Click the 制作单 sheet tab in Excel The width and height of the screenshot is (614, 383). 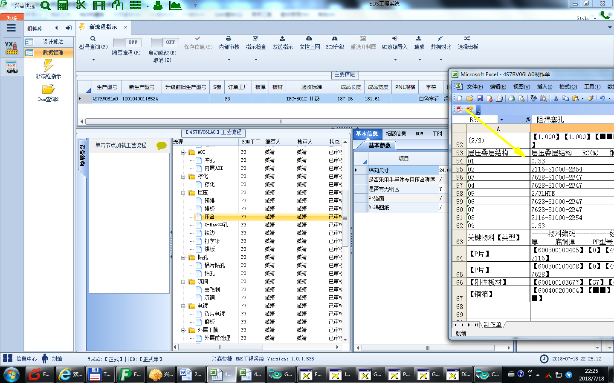coord(492,325)
